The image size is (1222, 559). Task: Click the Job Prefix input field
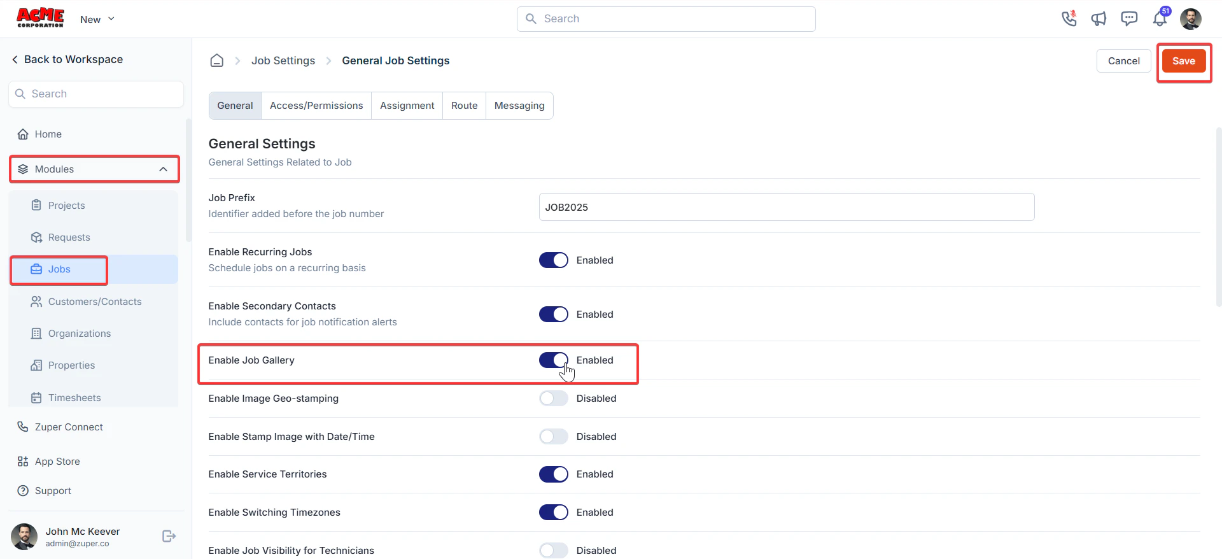[x=787, y=207]
